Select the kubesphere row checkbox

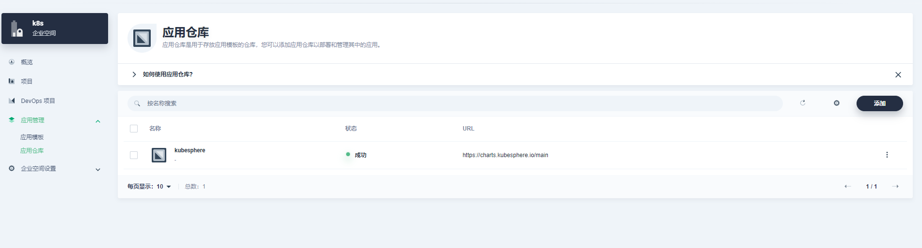click(134, 155)
